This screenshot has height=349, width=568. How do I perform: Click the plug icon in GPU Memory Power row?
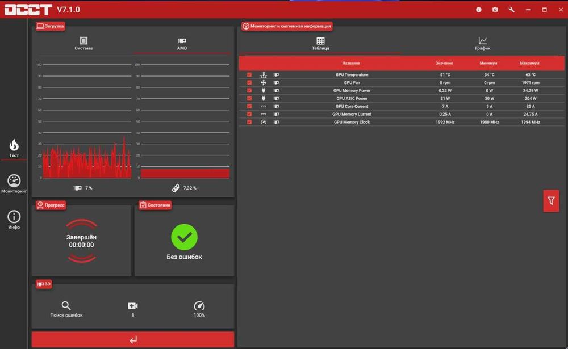pos(264,90)
